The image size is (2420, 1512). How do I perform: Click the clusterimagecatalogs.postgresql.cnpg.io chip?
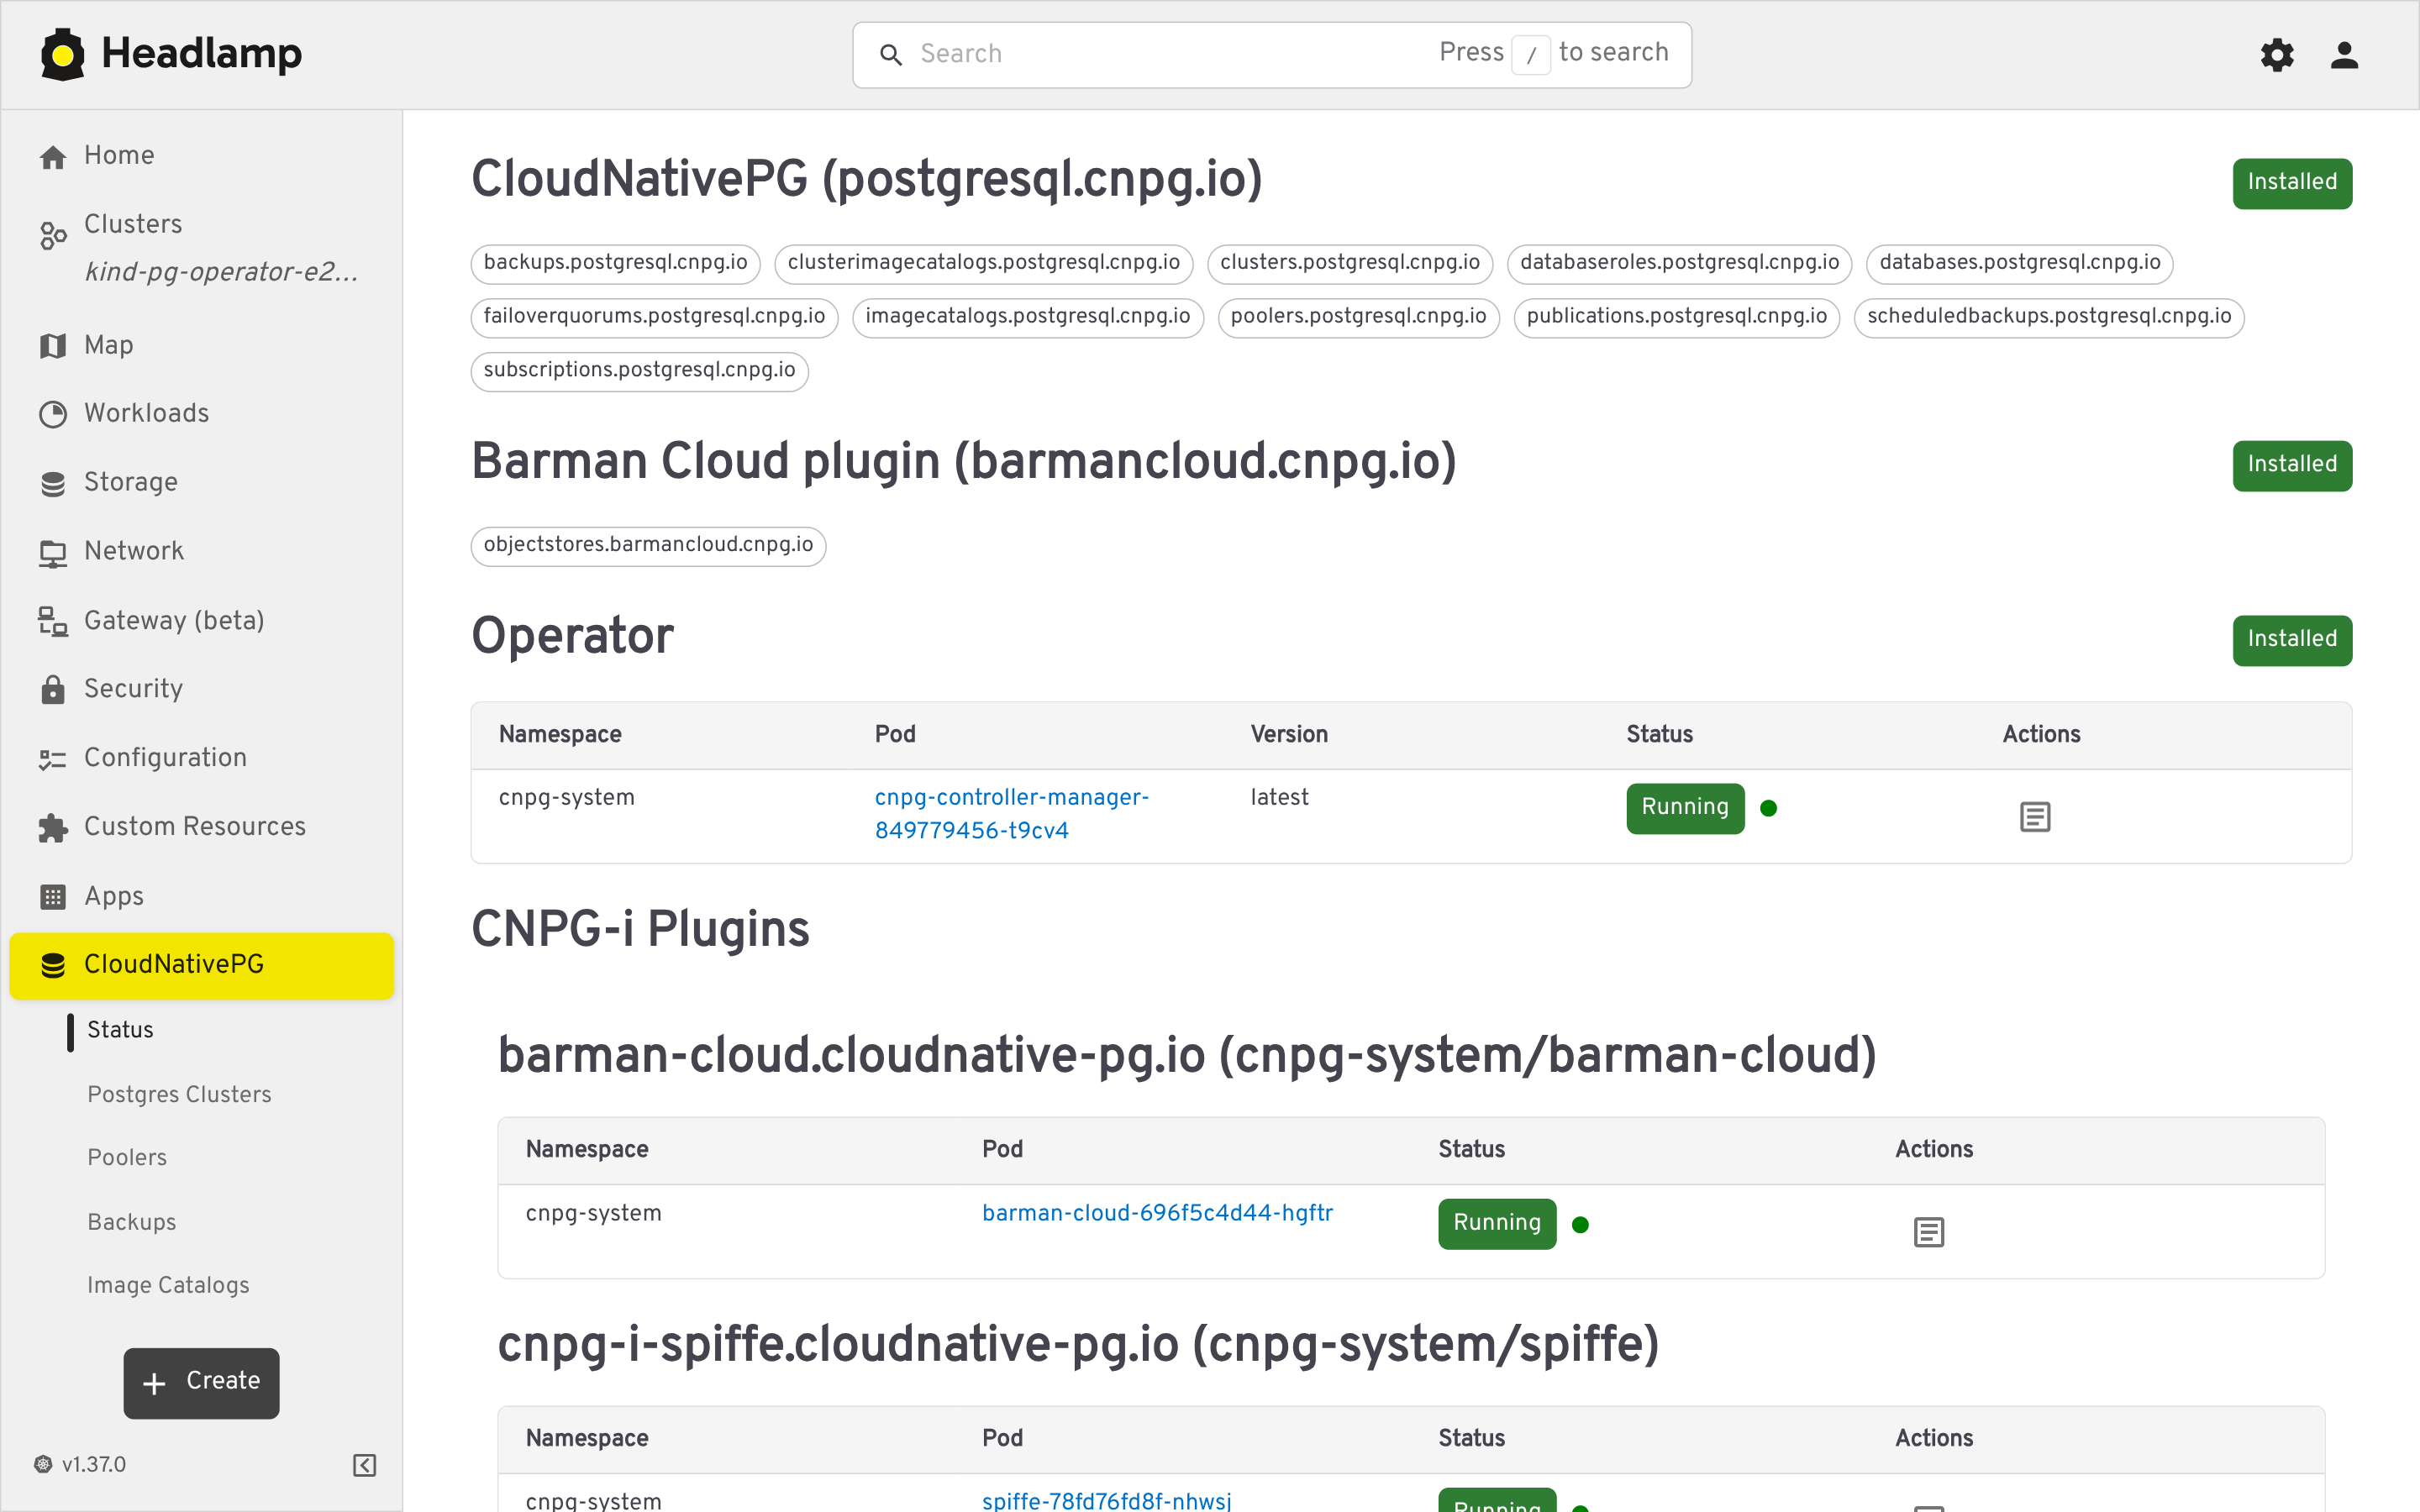[984, 263]
